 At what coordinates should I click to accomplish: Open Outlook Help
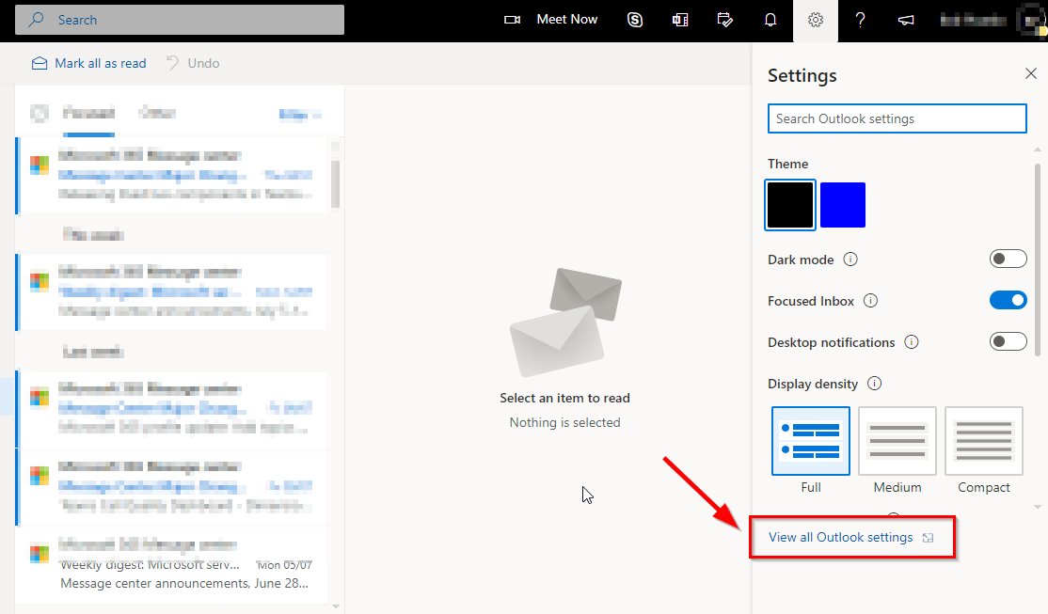coord(860,20)
